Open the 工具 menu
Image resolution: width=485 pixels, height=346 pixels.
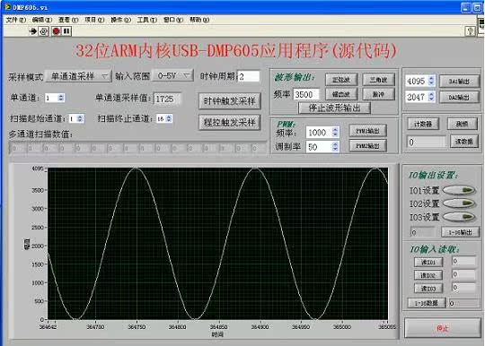coord(147,20)
